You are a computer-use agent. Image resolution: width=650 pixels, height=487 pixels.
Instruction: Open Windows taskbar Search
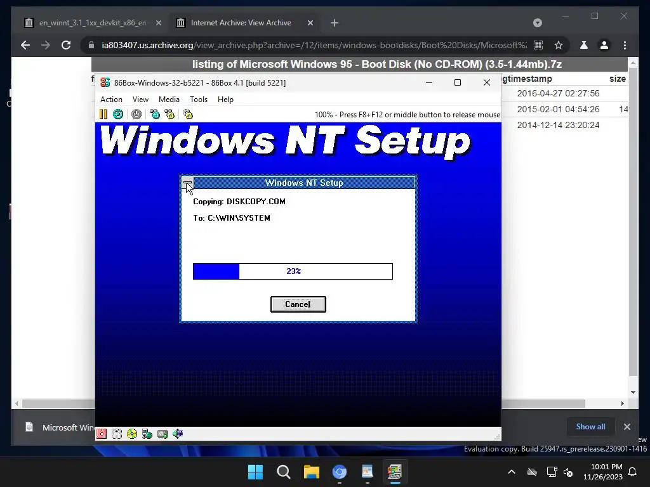(284, 472)
